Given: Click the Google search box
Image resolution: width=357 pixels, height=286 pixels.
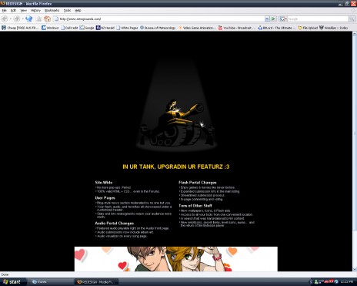Looking at the screenshot, I should click(318, 19).
